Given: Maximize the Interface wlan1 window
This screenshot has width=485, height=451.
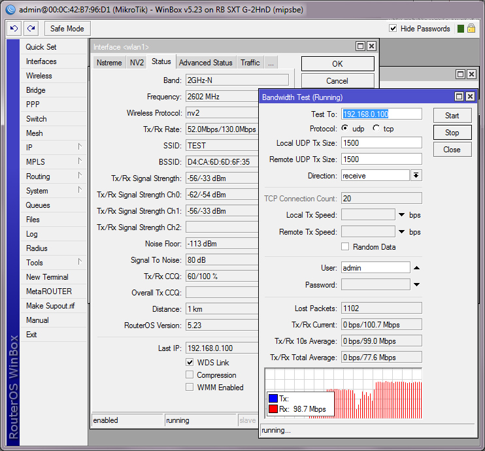Looking at the screenshot, I should coord(360,46).
